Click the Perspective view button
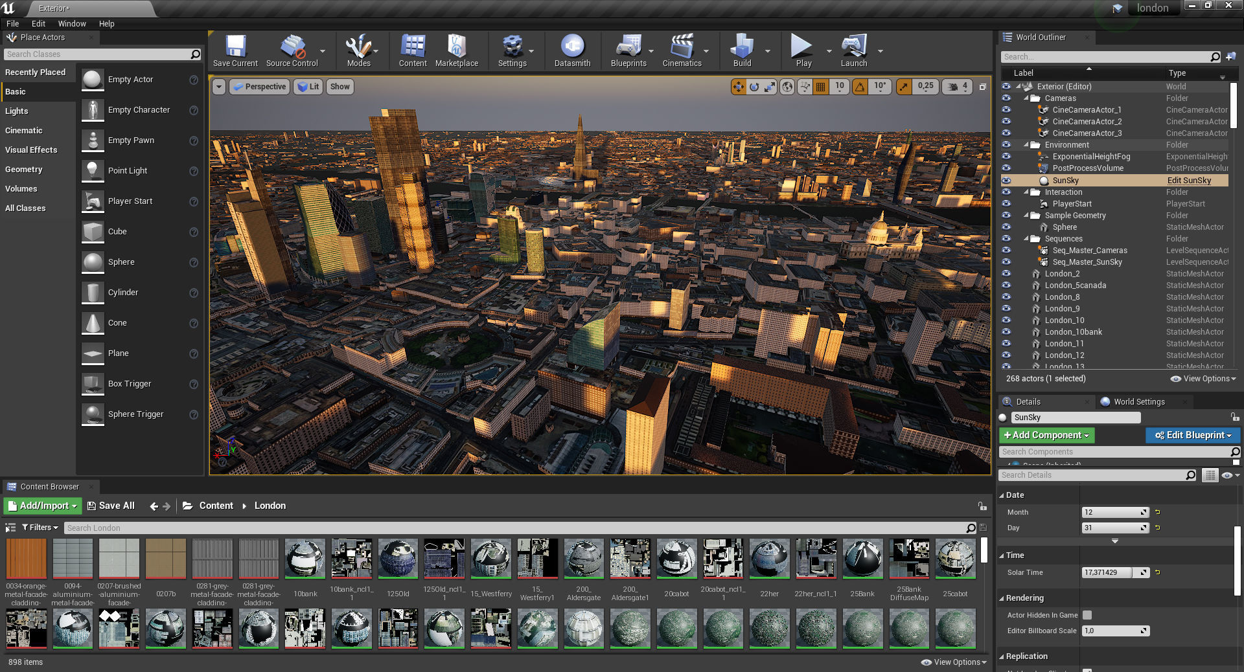Screen dimensions: 1244x672 (259, 87)
